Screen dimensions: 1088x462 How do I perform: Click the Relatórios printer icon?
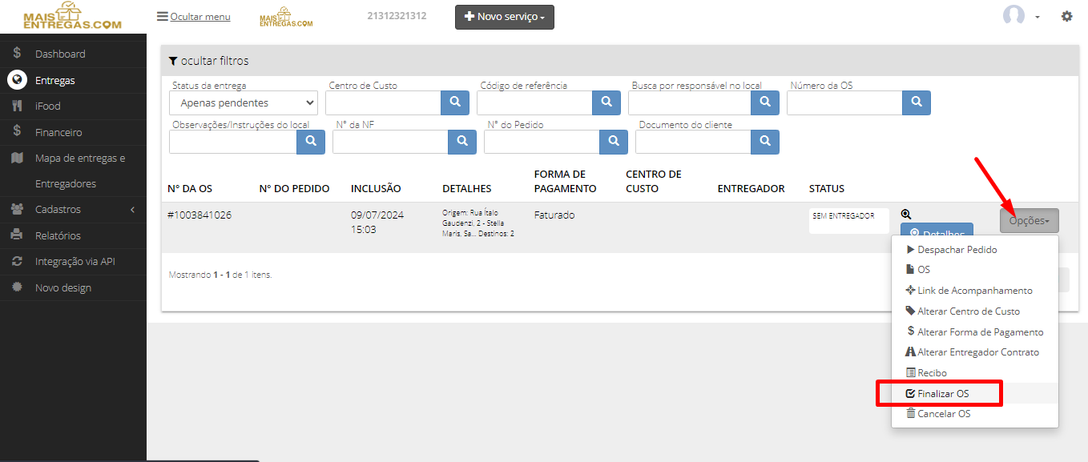17,235
